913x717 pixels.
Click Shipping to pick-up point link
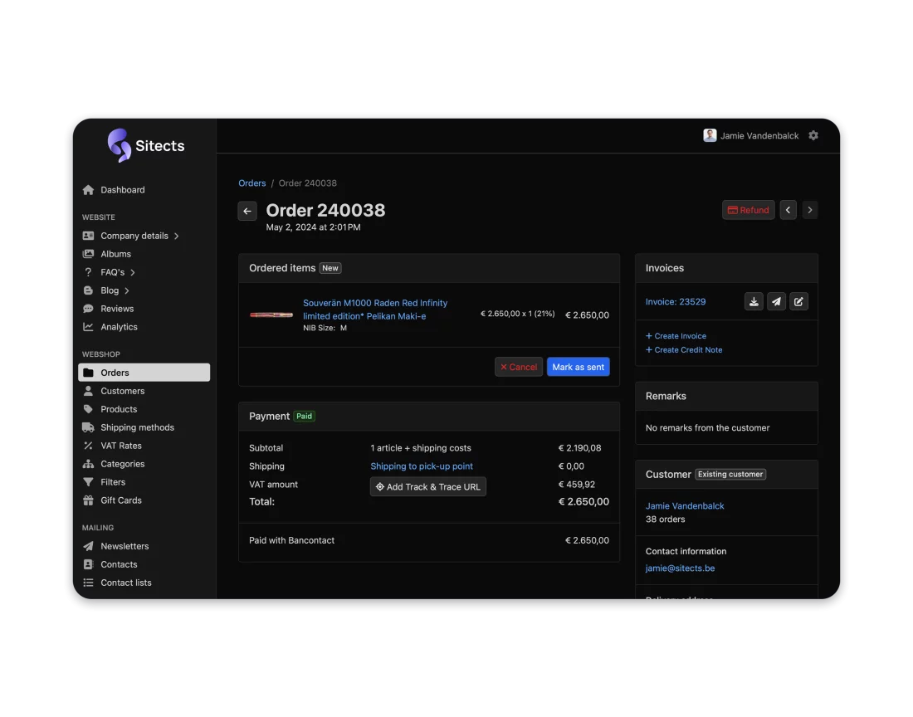(x=422, y=466)
